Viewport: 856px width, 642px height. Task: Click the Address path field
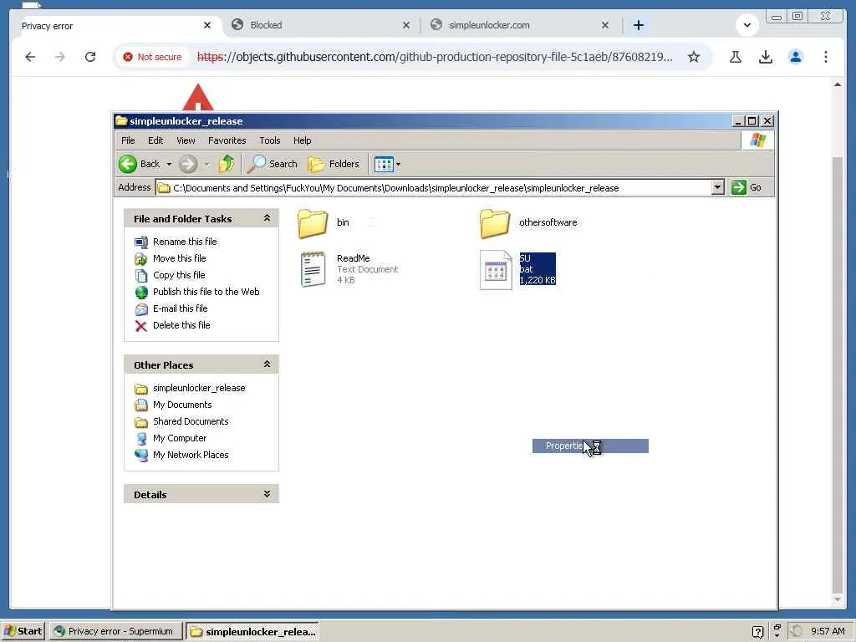pyautogui.click(x=434, y=188)
